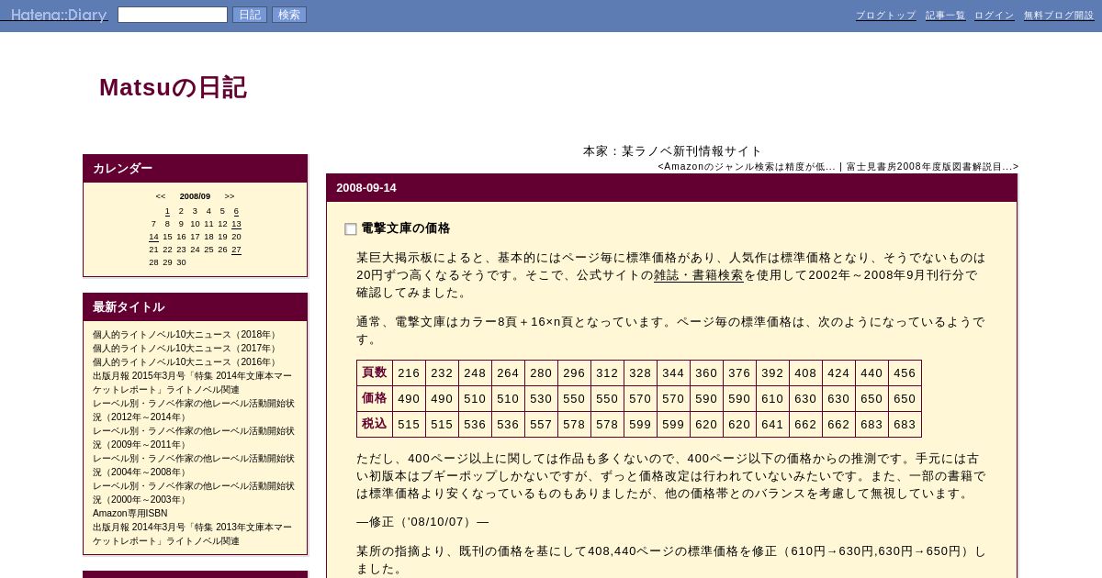Click the Hatena::Diary logo
This screenshot has width=1102, height=578.
(x=59, y=15)
